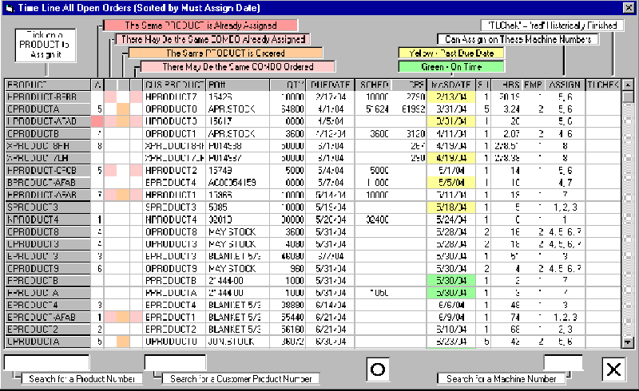Screen dimensions: 639x391
Task: Click the grid scrollbar down arrow
Action: pos(628,342)
